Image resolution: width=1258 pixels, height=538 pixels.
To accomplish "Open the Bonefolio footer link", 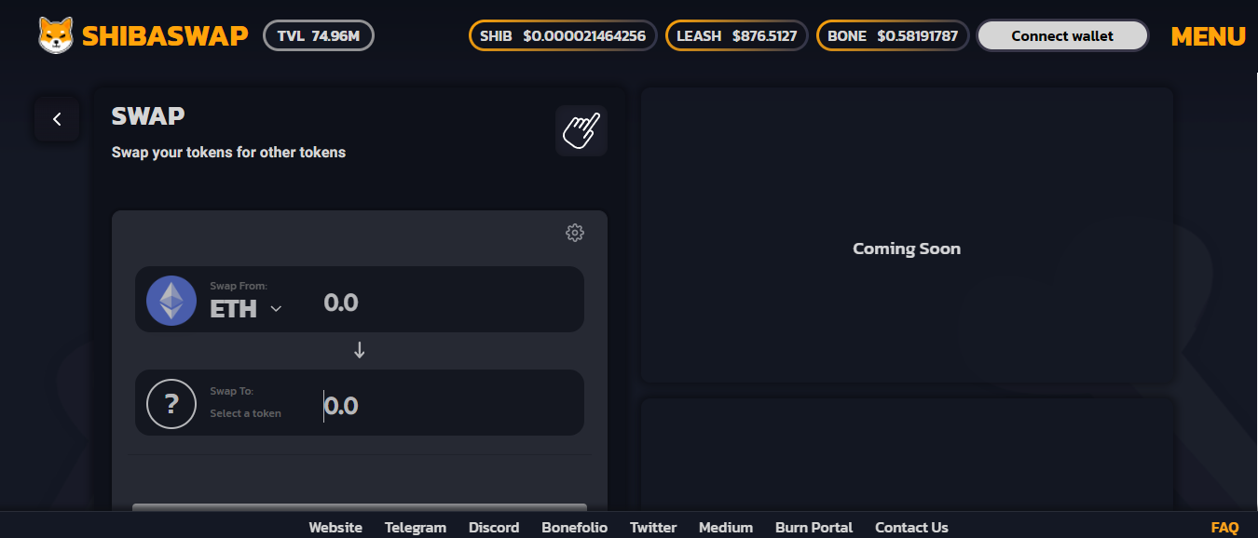I will (575, 528).
